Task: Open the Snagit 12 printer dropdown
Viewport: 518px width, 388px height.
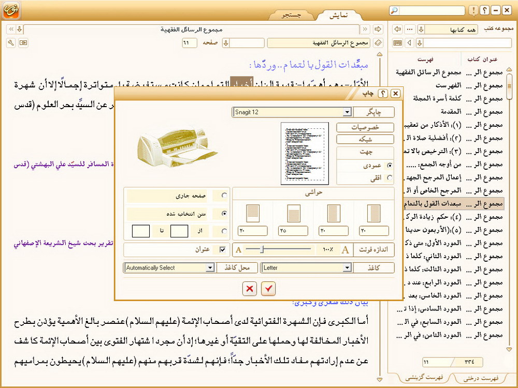Action: 347,112
